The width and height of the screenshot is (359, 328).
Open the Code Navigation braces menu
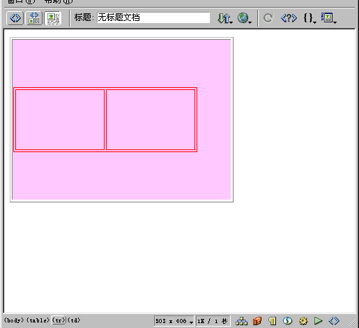click(310, 18)
